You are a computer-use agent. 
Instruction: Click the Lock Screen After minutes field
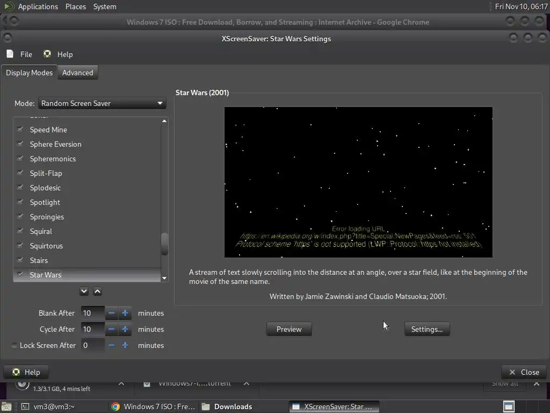click(x=92, y=345)
